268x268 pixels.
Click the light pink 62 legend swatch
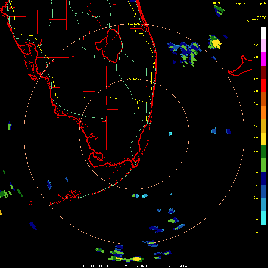click(263, 46)
